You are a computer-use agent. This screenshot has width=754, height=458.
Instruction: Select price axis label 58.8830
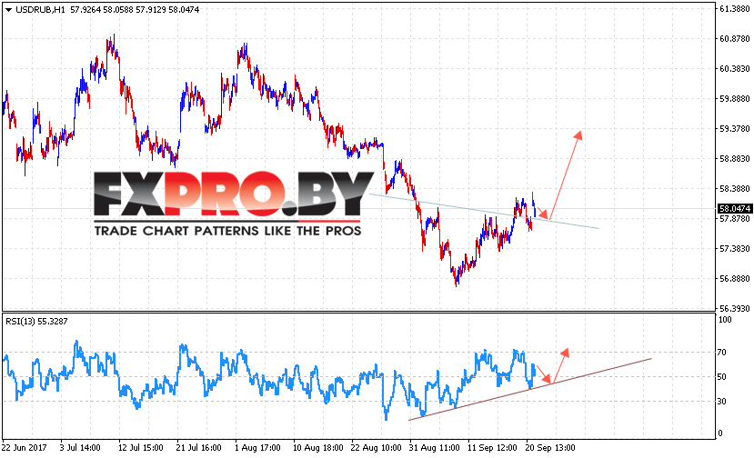(734, 159)
